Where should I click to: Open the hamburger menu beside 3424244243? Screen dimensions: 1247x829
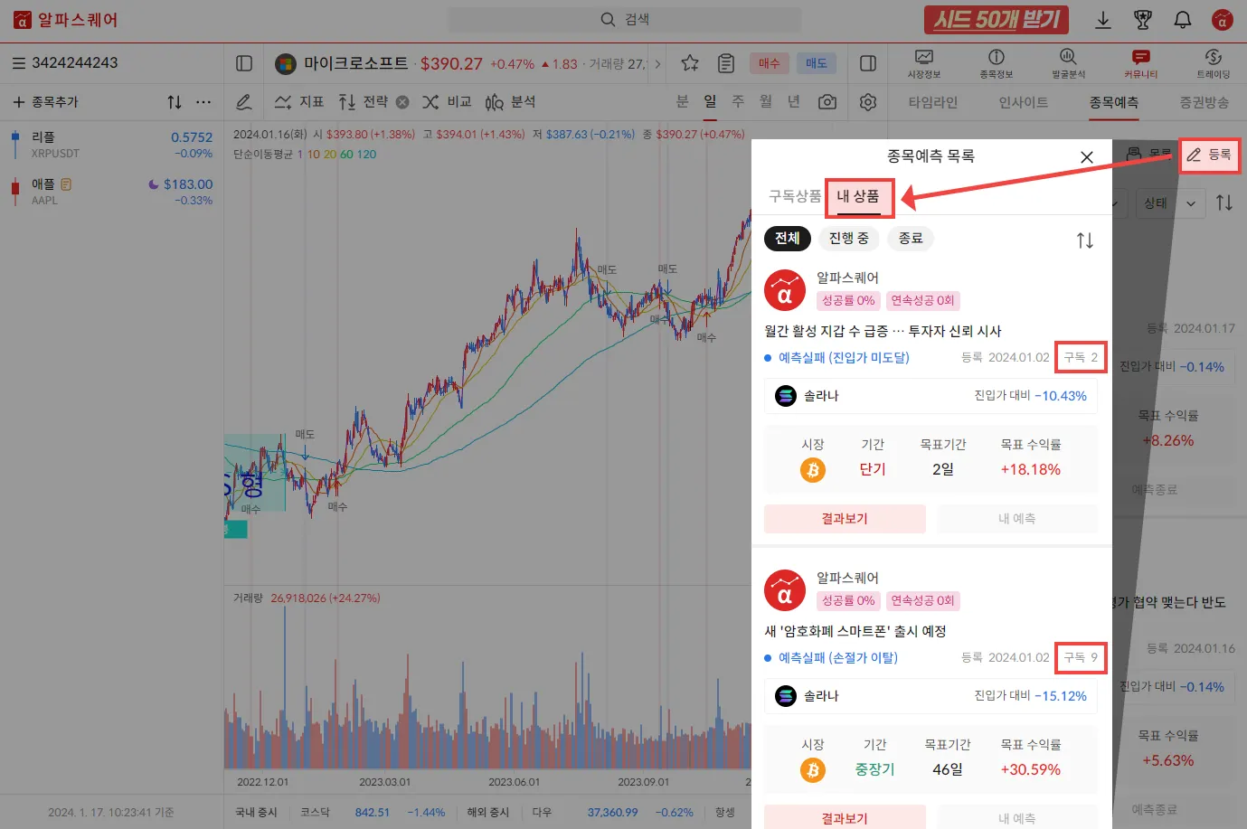pyautogui.click(x=18, y=63)
